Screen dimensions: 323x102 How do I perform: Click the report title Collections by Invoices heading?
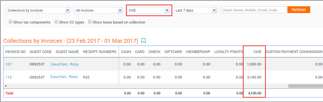[x=71, y=41]
